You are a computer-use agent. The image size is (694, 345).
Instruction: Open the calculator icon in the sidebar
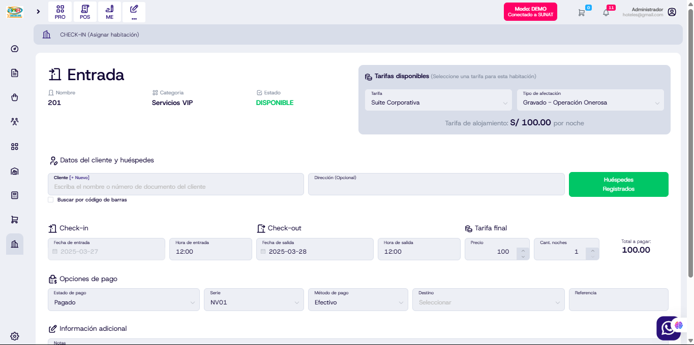(x=14, y=195)
